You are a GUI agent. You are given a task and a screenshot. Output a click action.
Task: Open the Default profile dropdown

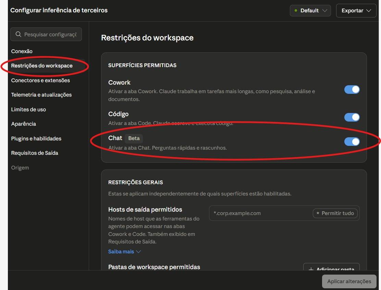point(310,11)
